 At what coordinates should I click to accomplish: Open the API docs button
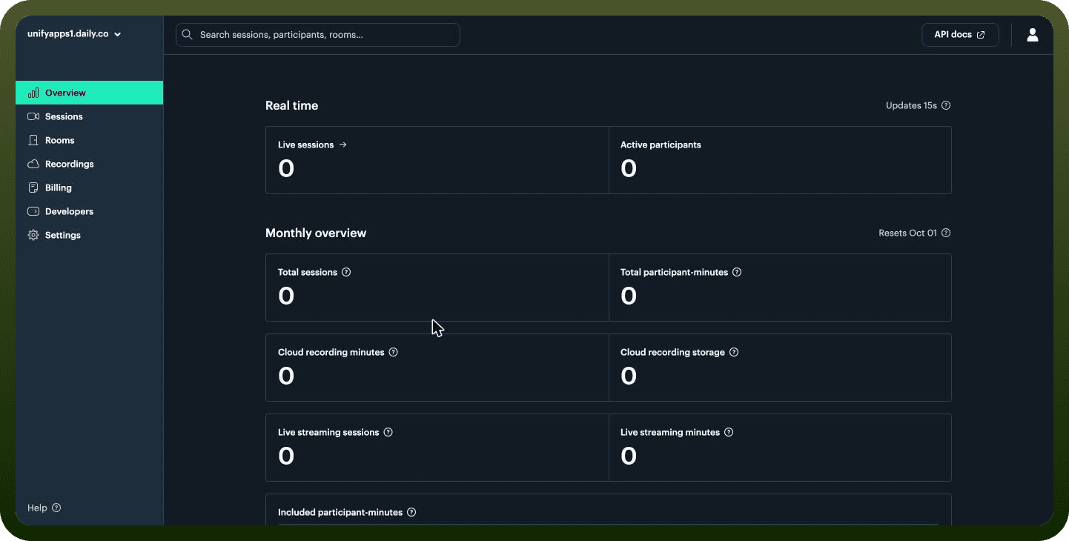coord(960,35)
